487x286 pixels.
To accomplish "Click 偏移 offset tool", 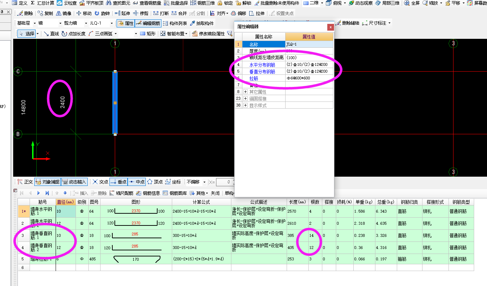I will [x=239, y=14].
